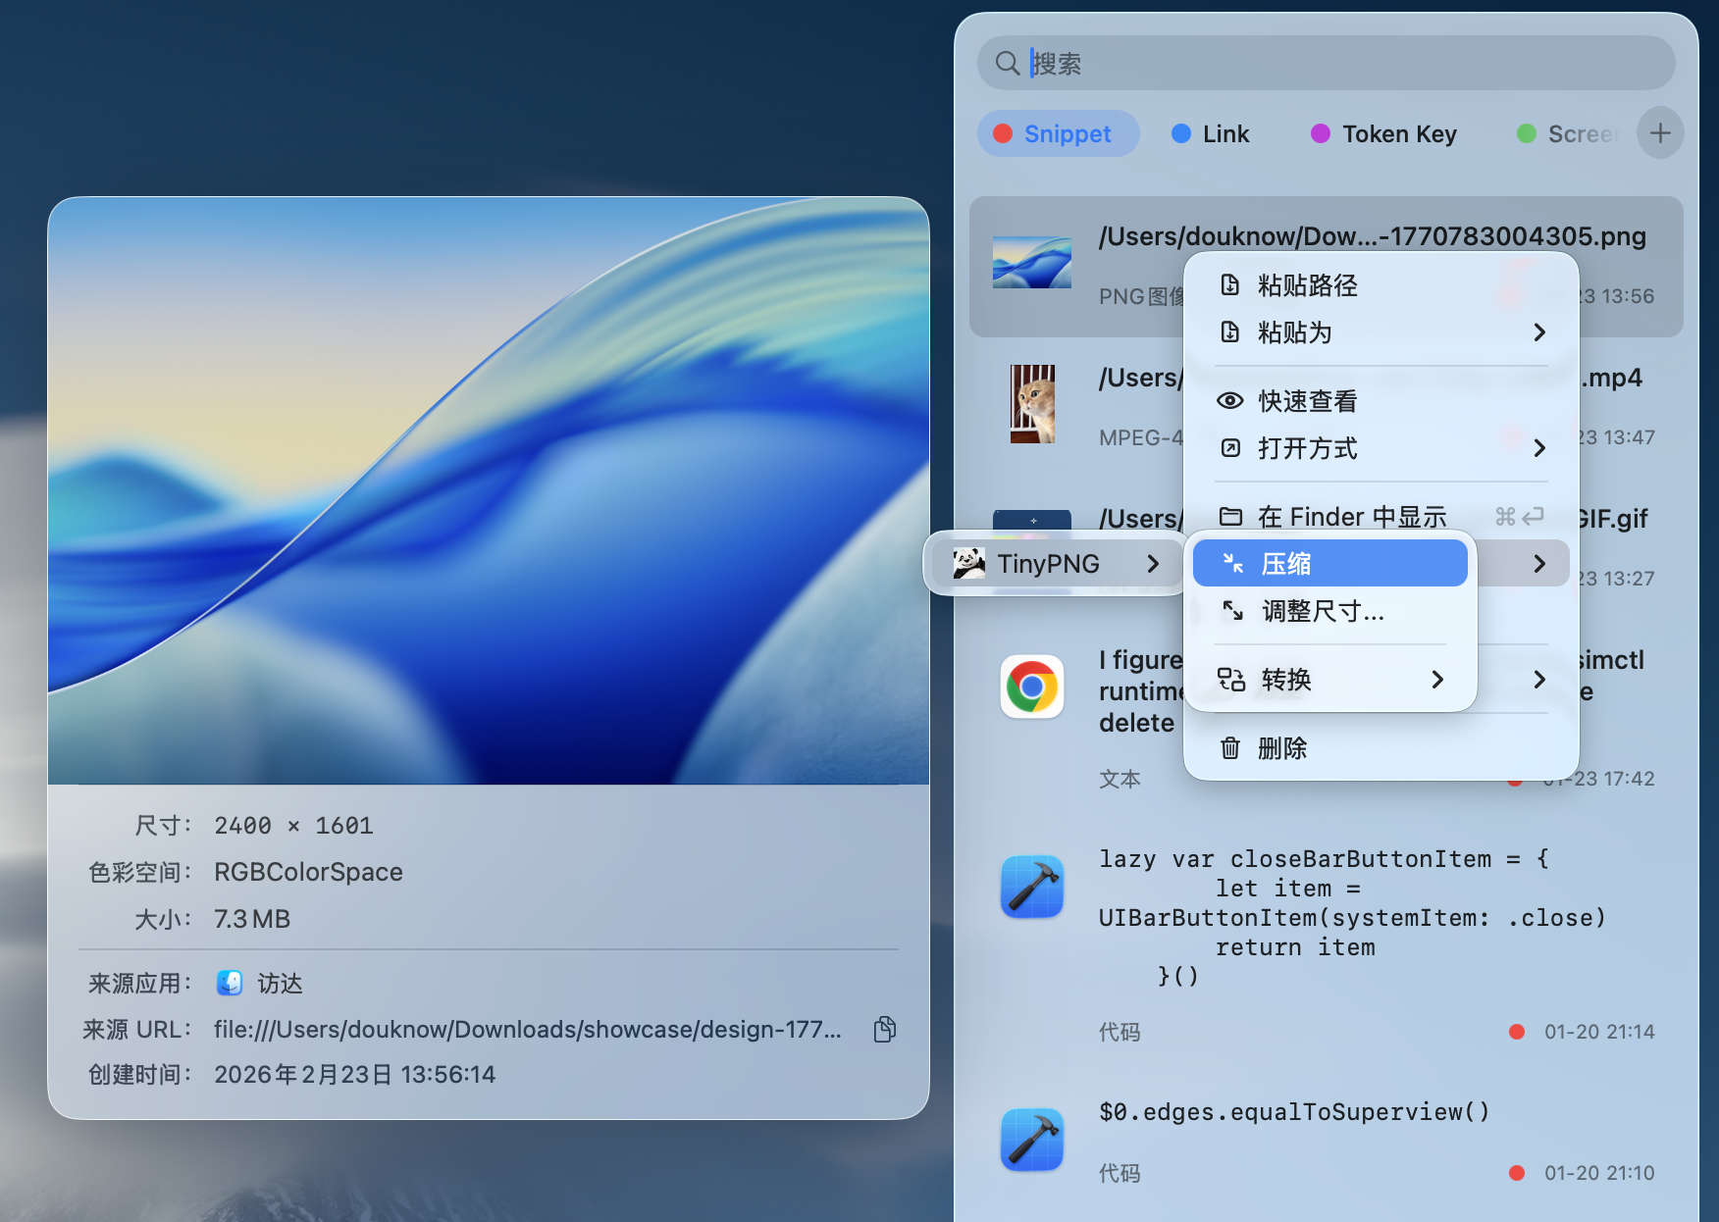This screenshot has width=1719, height=1222.
Task: Select the TinyPNG panda icon
Action: coord(969,563)
